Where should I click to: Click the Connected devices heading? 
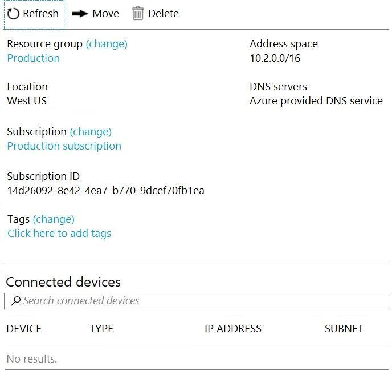[63, 282]
